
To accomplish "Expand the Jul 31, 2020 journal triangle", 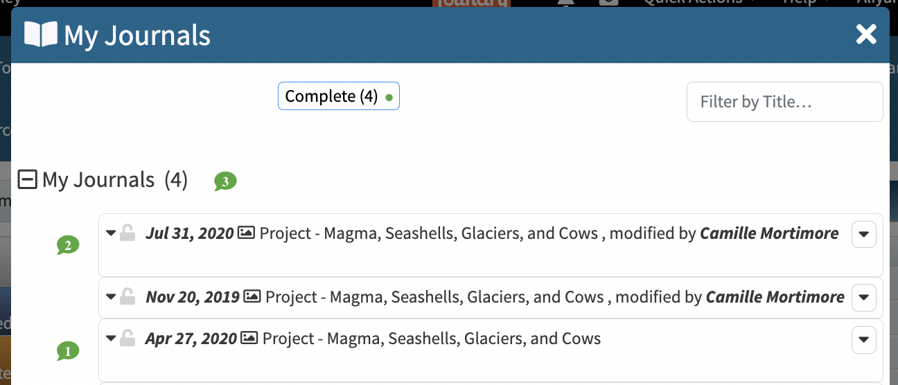I will [x=111, y=233].
